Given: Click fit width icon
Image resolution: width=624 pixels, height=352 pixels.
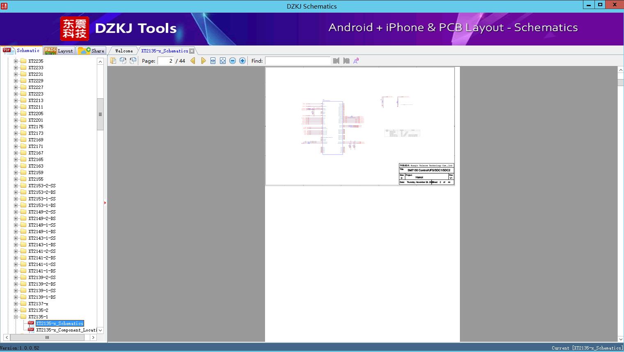Looking at the screenshot, I should [x=213, y=61].
